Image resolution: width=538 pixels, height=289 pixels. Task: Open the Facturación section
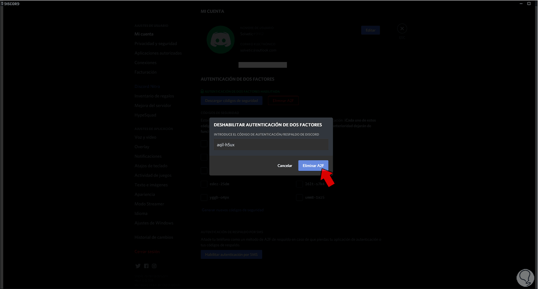(146, 72)
